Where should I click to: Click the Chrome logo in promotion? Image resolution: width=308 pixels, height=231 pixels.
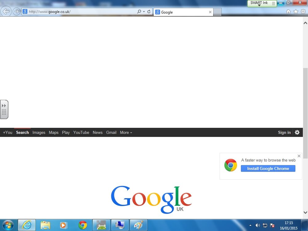click(231, 165)
